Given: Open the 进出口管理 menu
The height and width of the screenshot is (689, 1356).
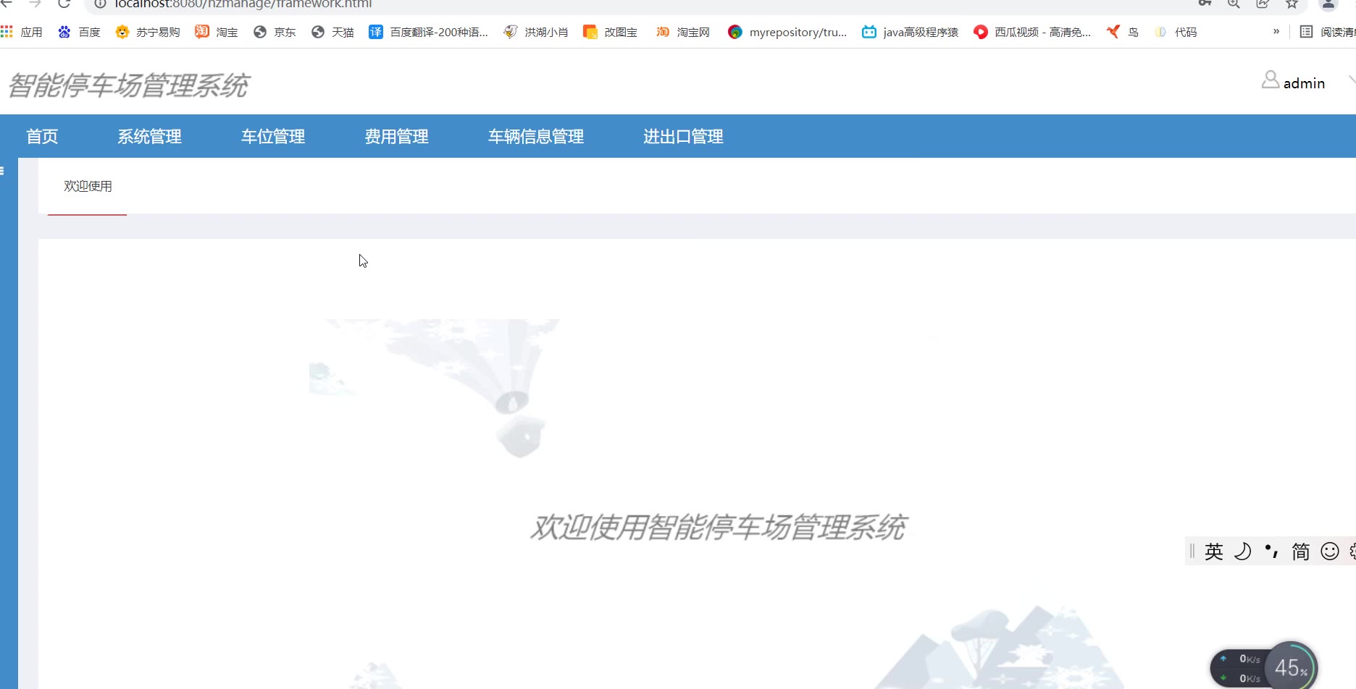Looking at the screenshot, I should (x=683, y=136).
